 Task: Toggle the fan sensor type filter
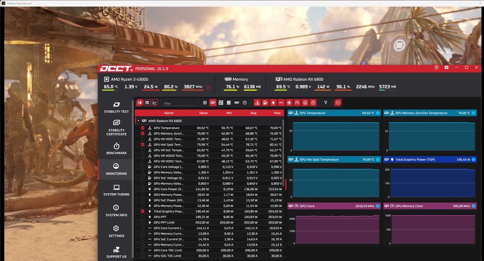(289, 103)
